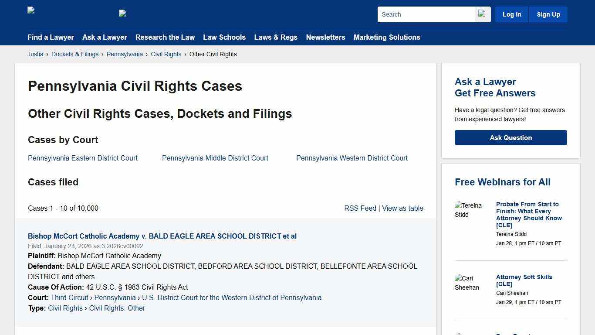Follow the Dockets & Filings breadcrumb

click(75, 54)
